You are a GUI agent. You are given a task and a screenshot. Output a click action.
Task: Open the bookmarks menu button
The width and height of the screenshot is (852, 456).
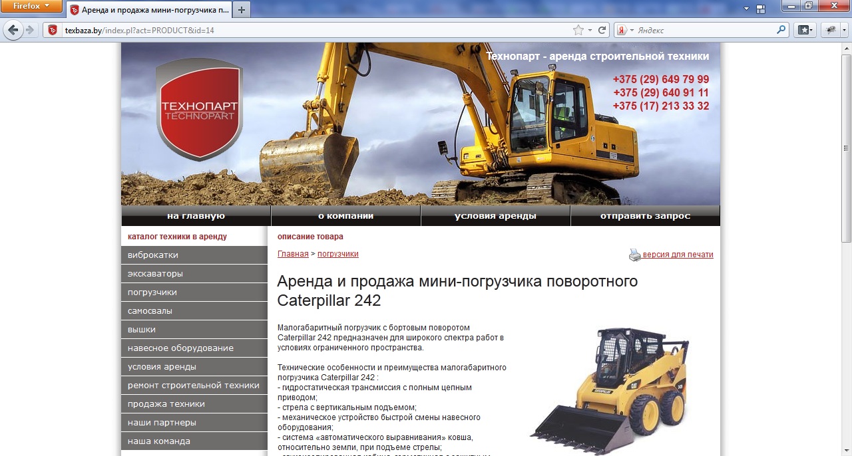click(806, 30)
